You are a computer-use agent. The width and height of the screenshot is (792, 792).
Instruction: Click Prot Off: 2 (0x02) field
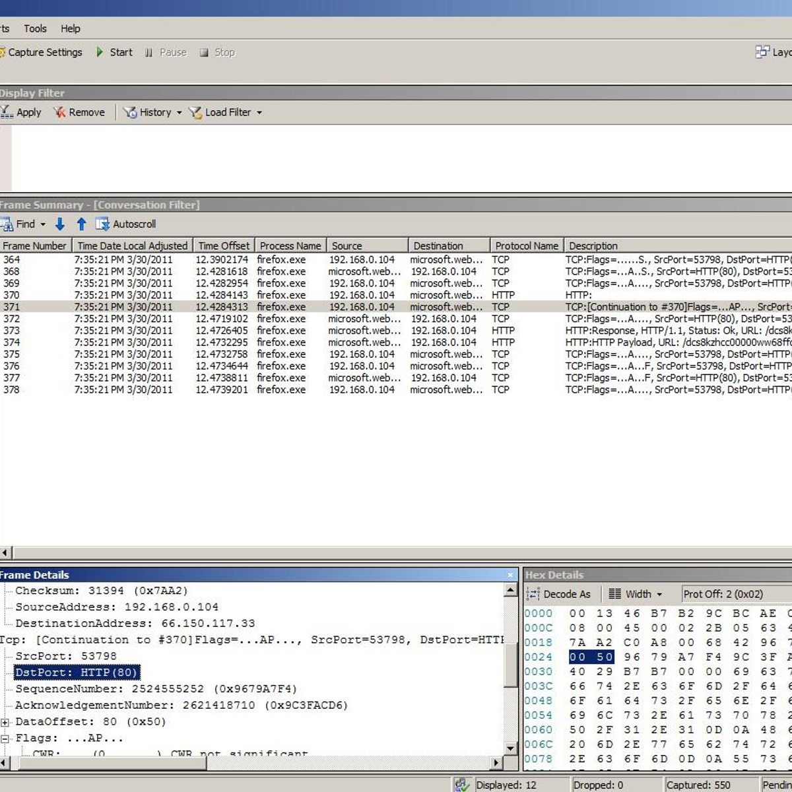(736, 594)
